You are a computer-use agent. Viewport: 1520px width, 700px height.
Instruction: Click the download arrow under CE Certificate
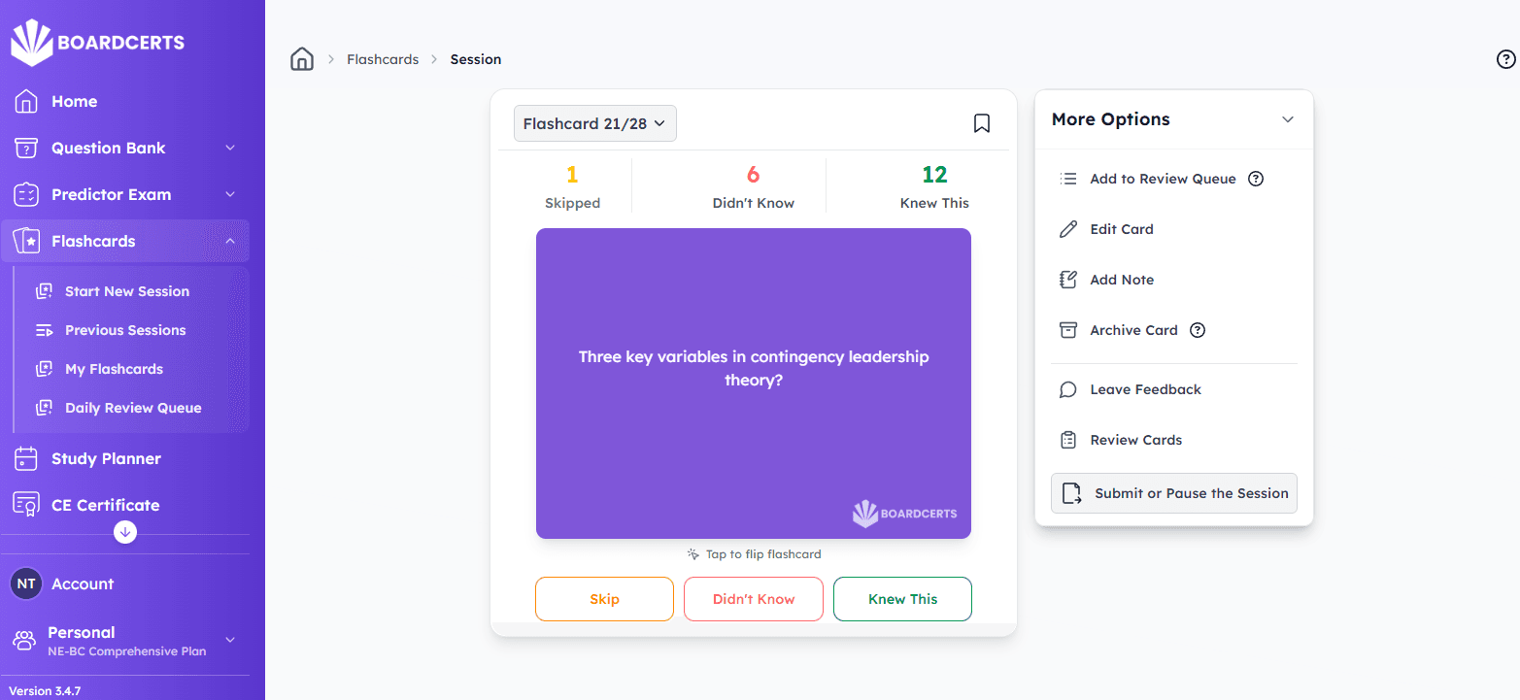click(x=125, y=532)
